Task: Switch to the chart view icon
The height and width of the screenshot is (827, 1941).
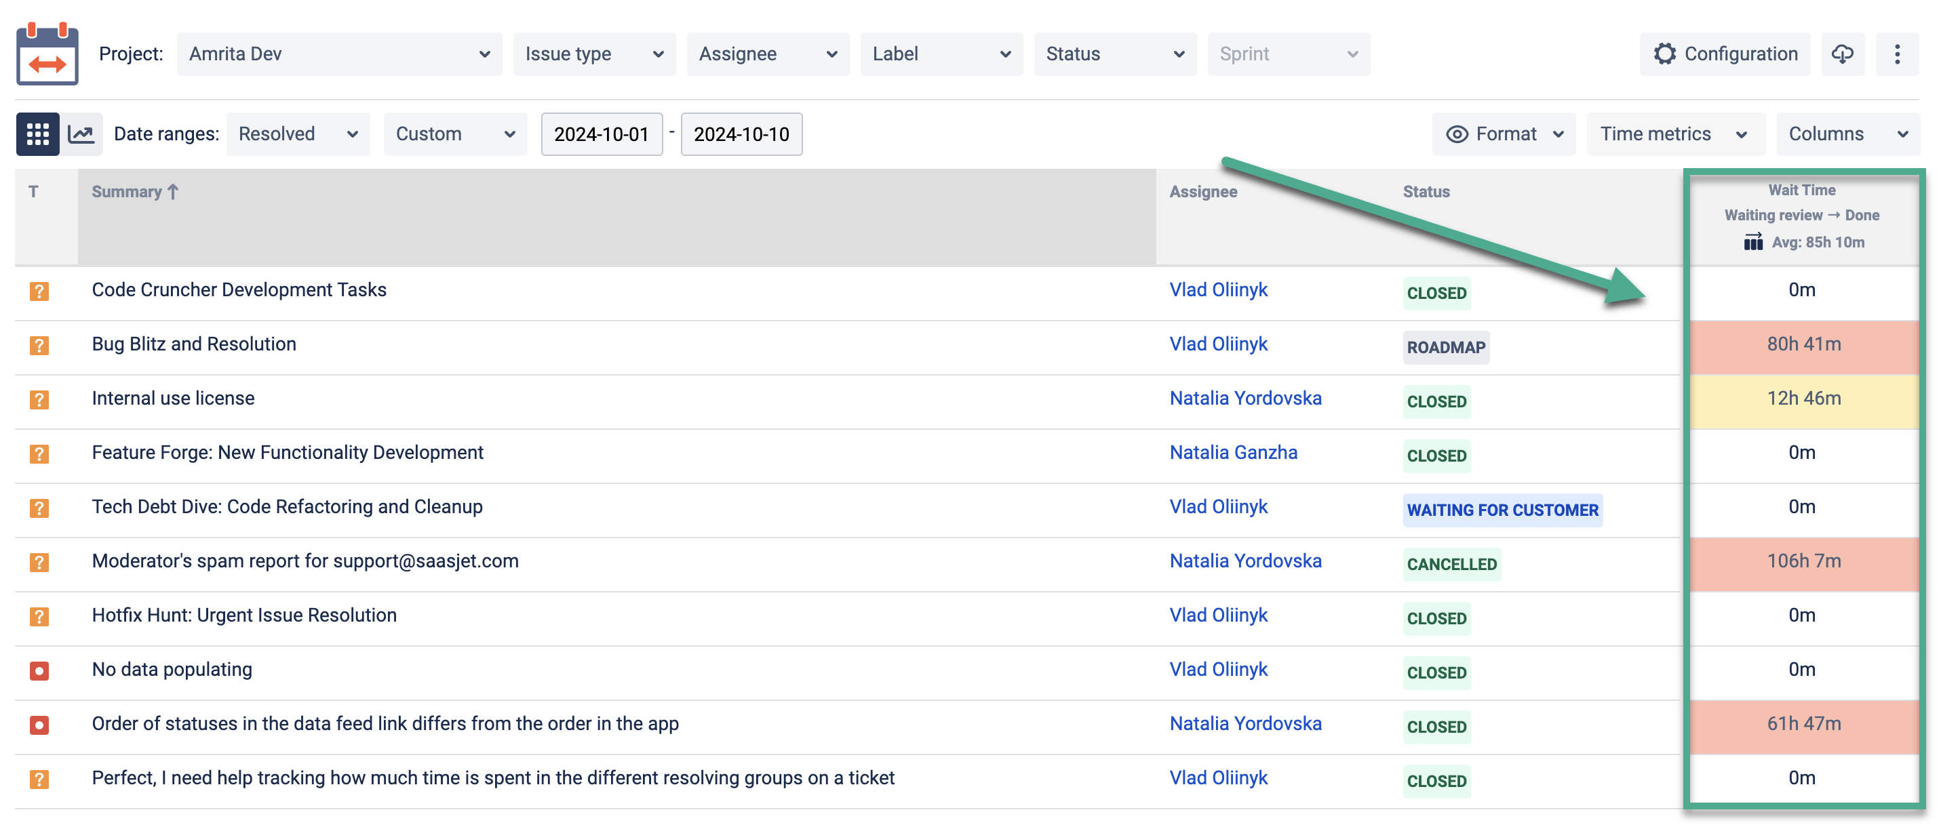Action: (x=81, y=134)
